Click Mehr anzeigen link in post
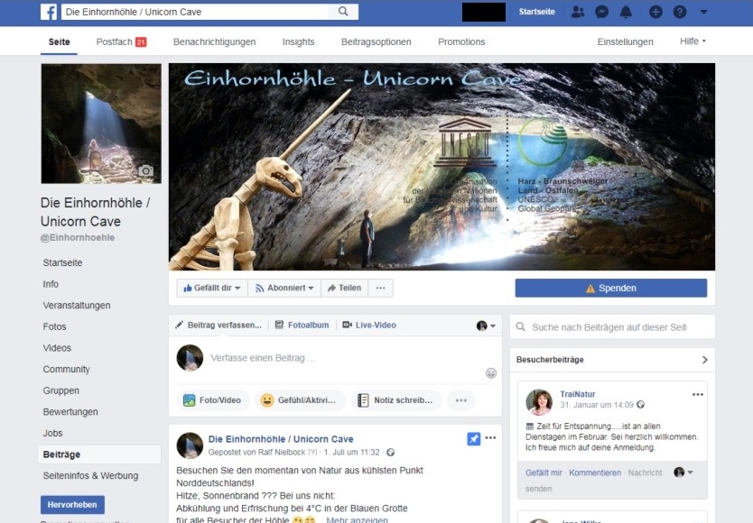753x523 pixels. [357, 519]
